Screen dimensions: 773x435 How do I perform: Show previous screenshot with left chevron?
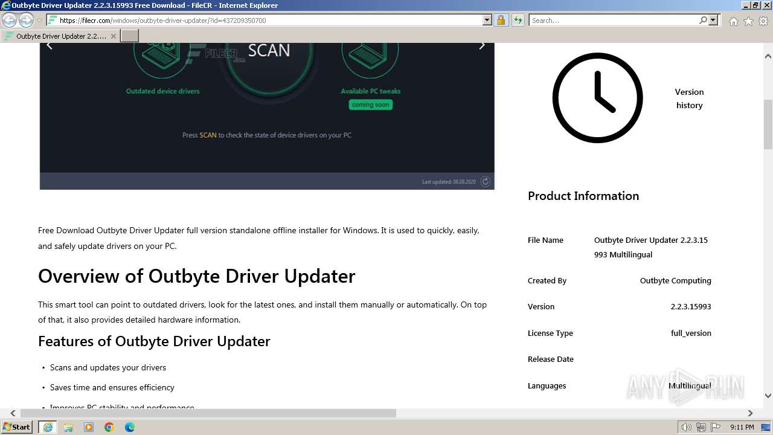pyautogui.click(x=50, y=45)
